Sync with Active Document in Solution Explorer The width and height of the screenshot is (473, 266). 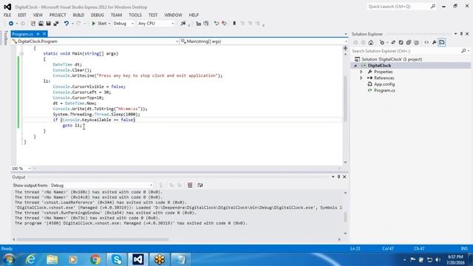[393, 43]
